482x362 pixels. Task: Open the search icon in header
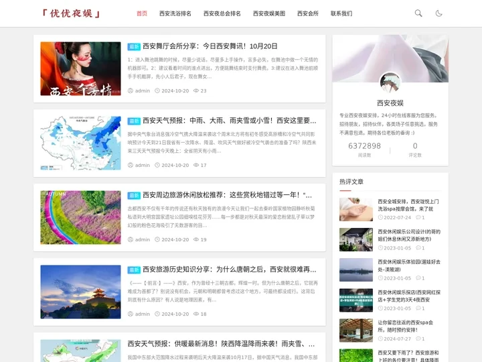coord(418,13)
